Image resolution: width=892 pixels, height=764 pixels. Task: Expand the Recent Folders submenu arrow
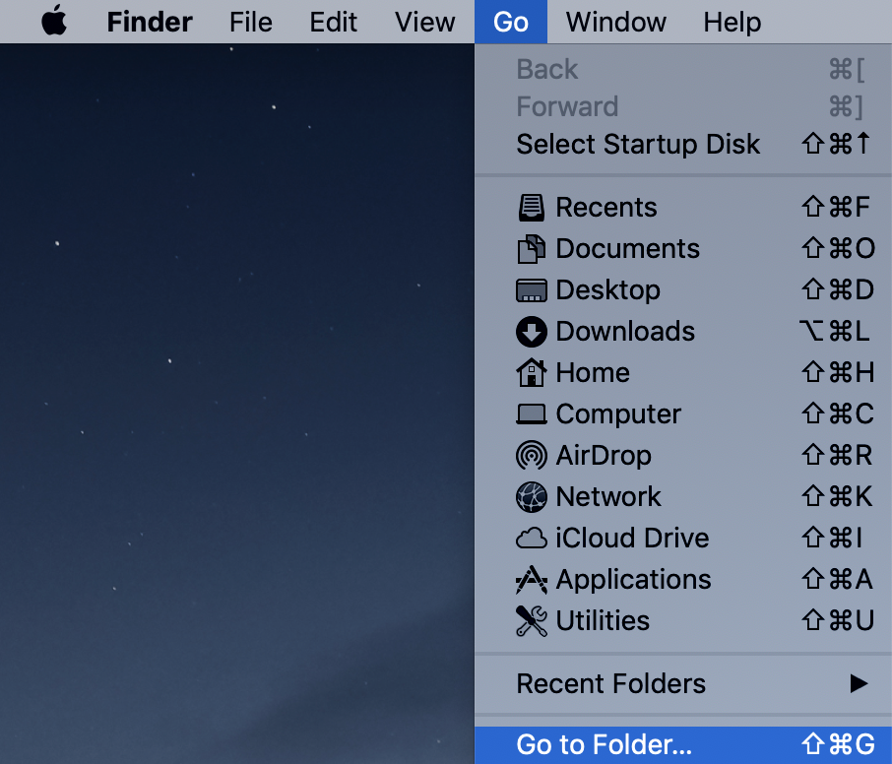[859, 683]
